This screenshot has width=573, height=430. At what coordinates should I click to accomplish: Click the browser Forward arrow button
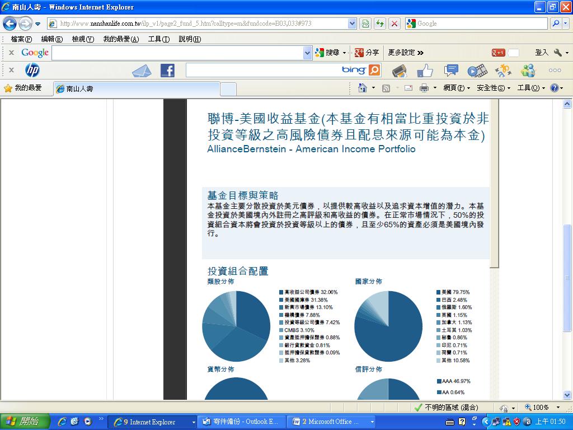pos(25,24)
